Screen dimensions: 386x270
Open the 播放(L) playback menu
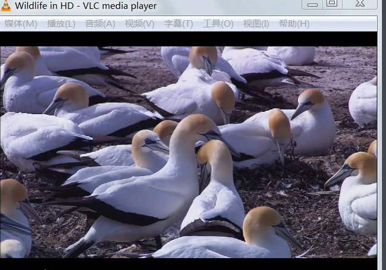click(61, 24)
